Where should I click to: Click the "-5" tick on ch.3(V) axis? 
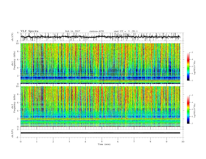click(x=17, y=137)
